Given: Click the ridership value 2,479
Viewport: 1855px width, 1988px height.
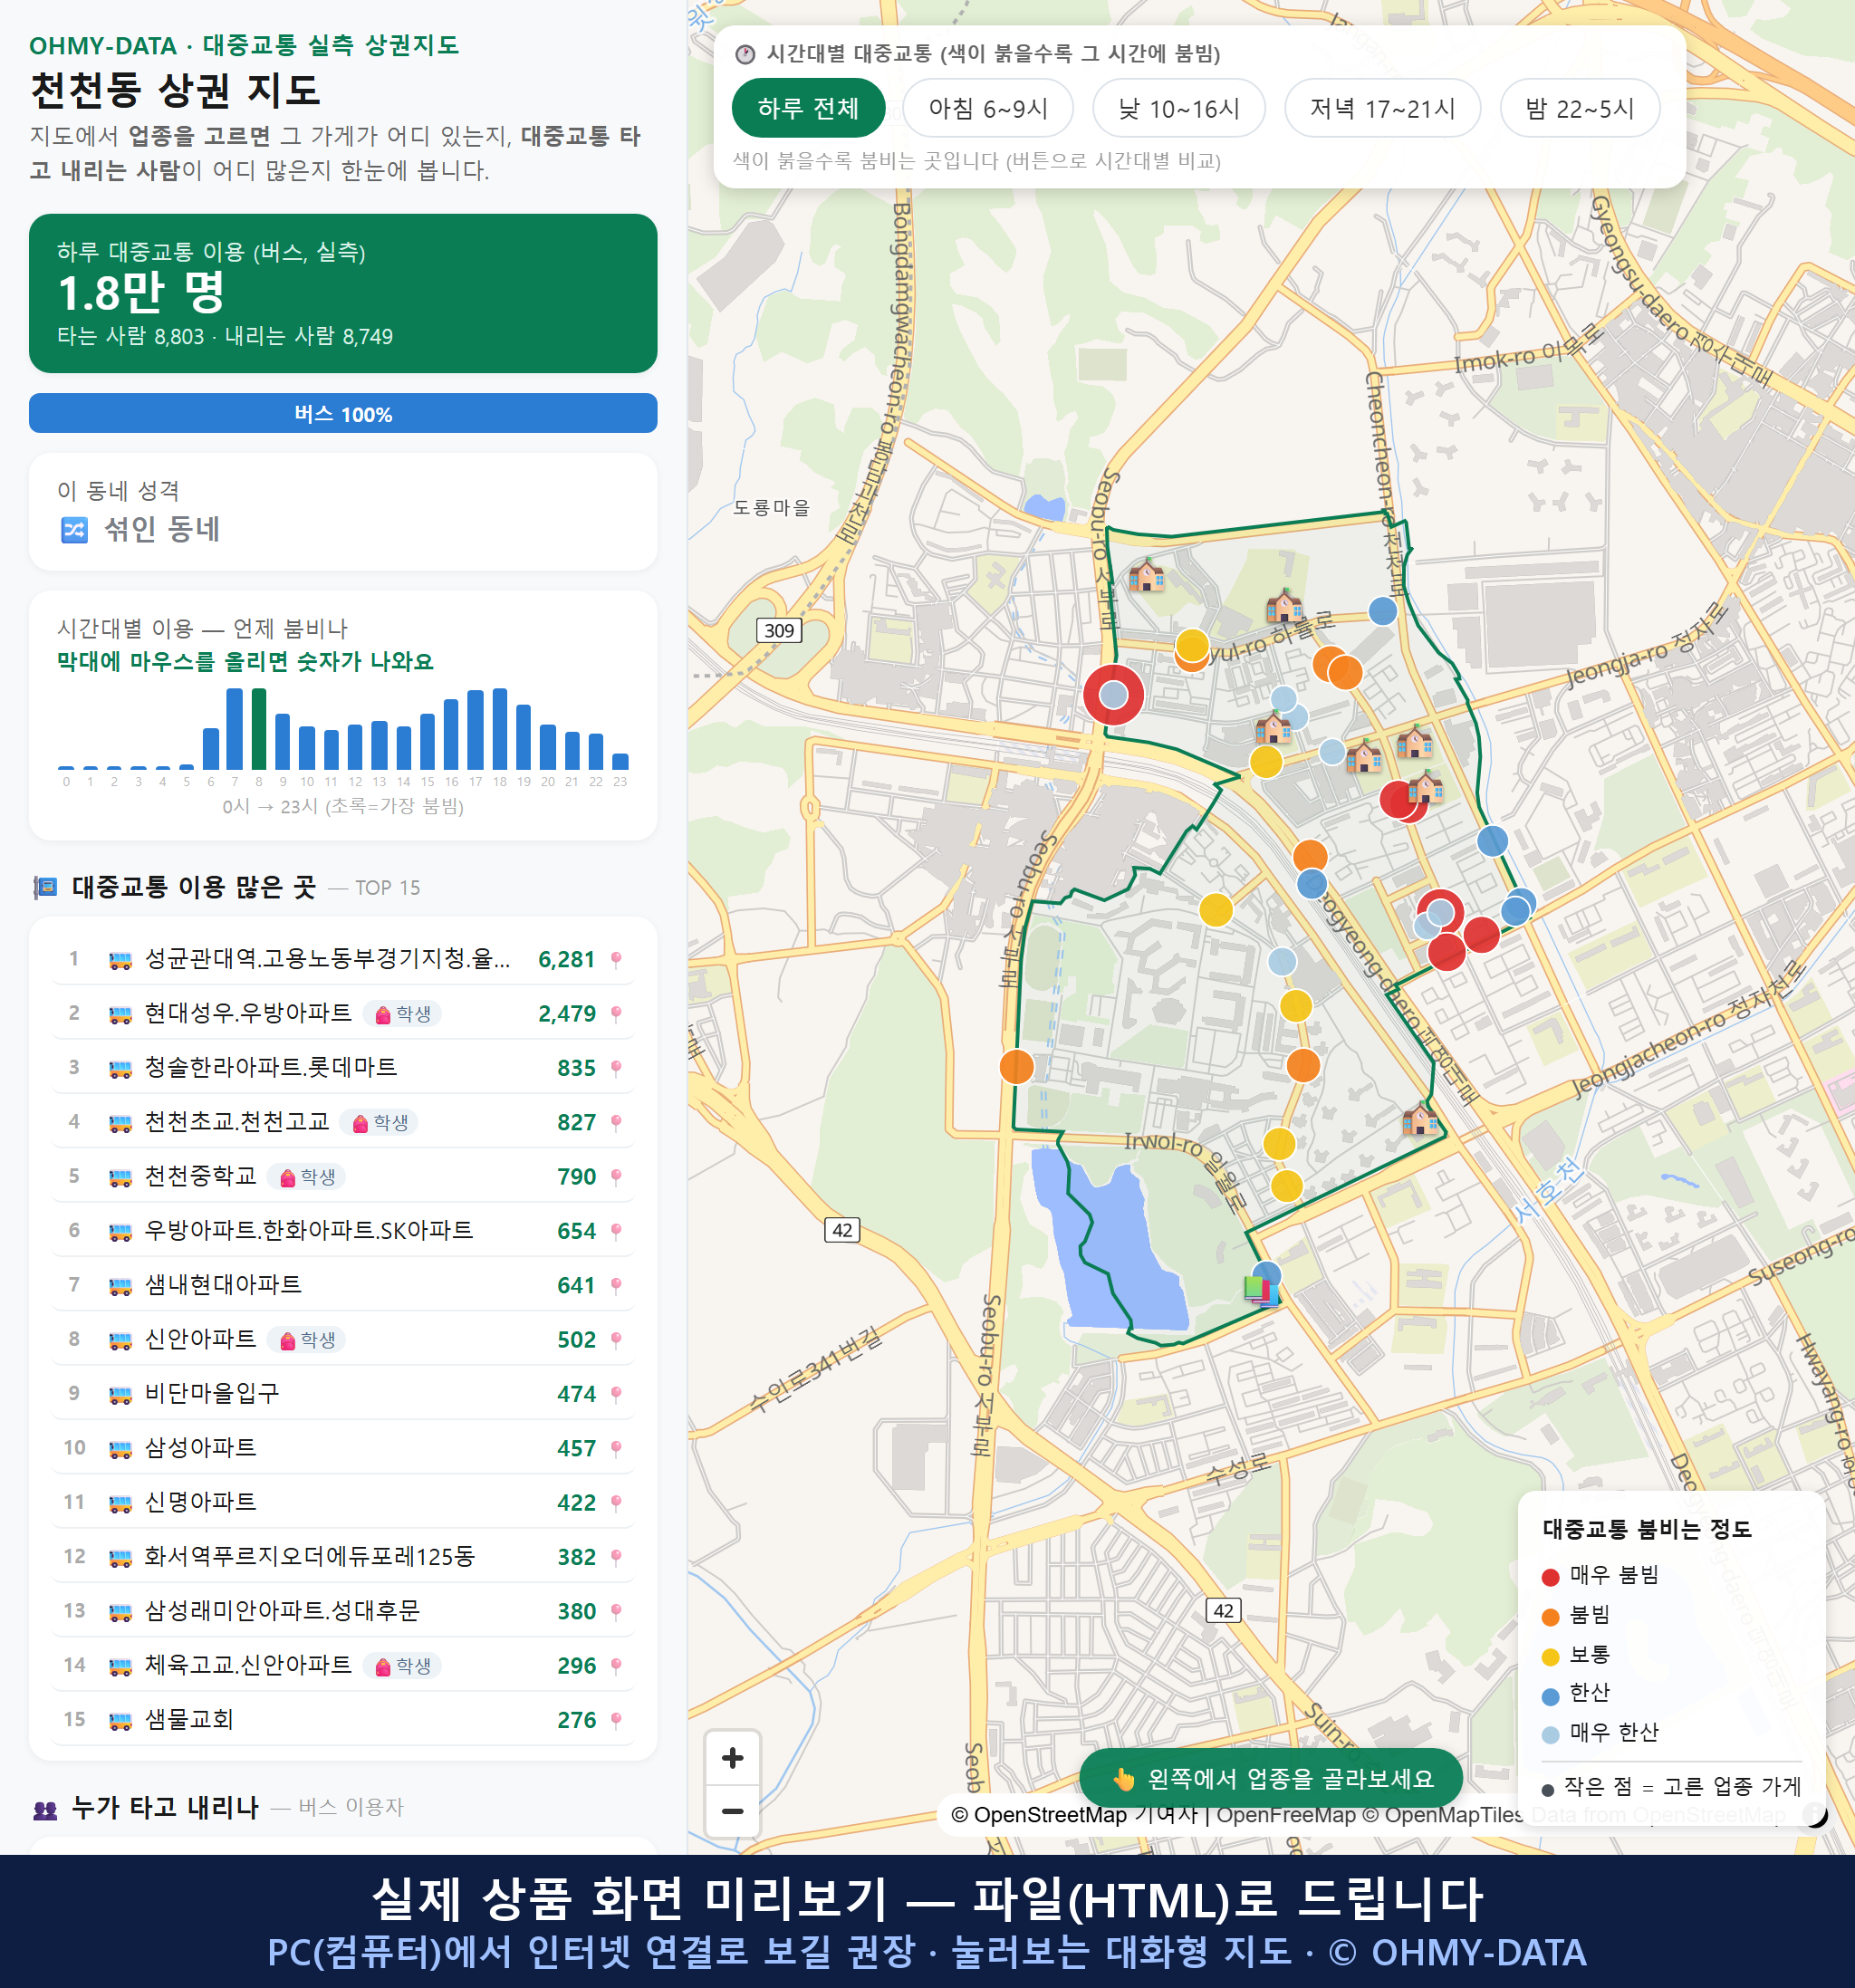Looking at the screenshot, I should point(567,1014).
